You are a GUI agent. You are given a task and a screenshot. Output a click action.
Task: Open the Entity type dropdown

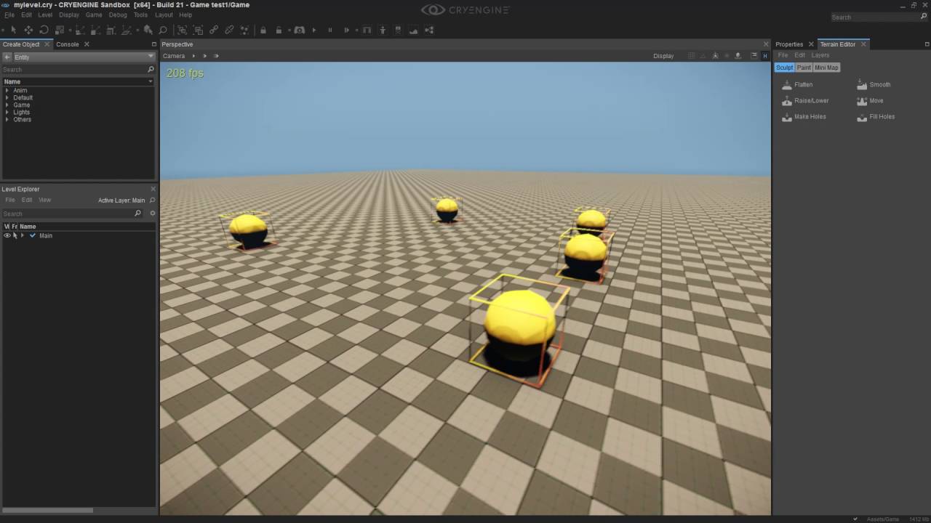[x=84, y=57]
